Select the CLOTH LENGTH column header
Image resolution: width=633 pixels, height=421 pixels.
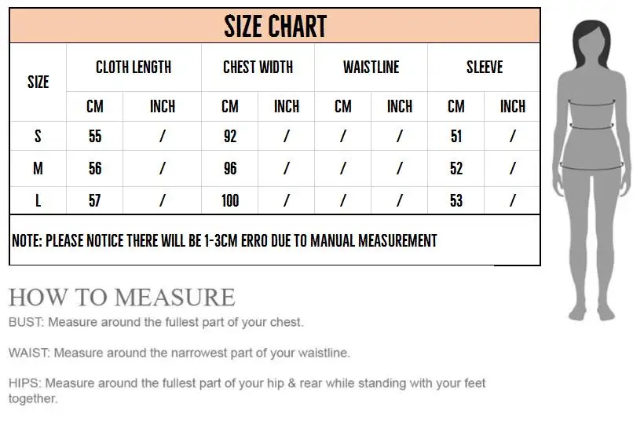134,67
